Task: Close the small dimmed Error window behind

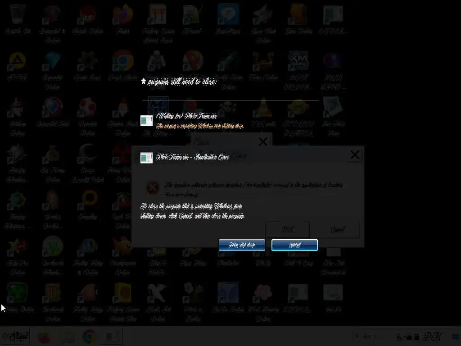Action: pyautogui.click(x=263, y=142)
